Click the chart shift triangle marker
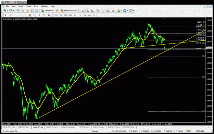The height and width of the screenshot is (134, 214). click(165, 18)
